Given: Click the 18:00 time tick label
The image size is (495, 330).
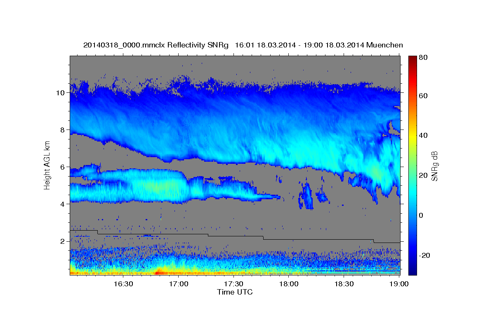Looking at the screenshot, I should [x=289, y=284].
